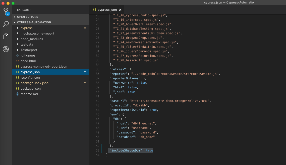Open the Debug view icon
Screen dimensions: 286x165
pyautogui.click(x=6, y=49)
